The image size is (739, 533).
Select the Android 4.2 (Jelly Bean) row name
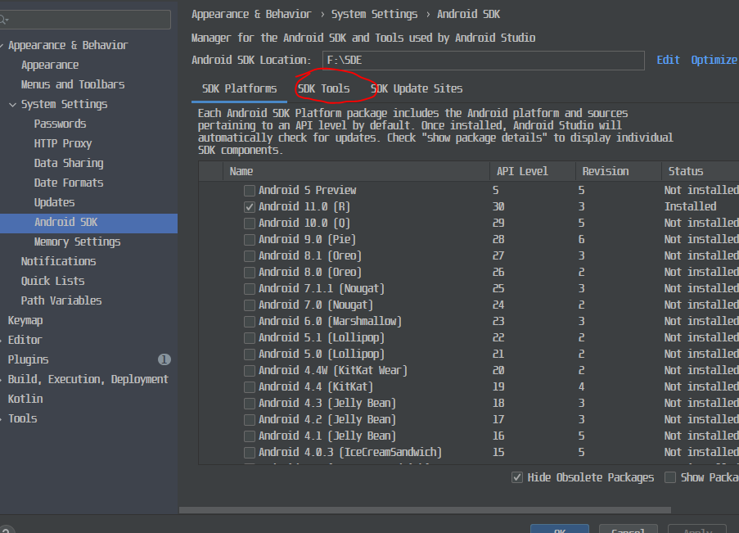coord(327,420)
